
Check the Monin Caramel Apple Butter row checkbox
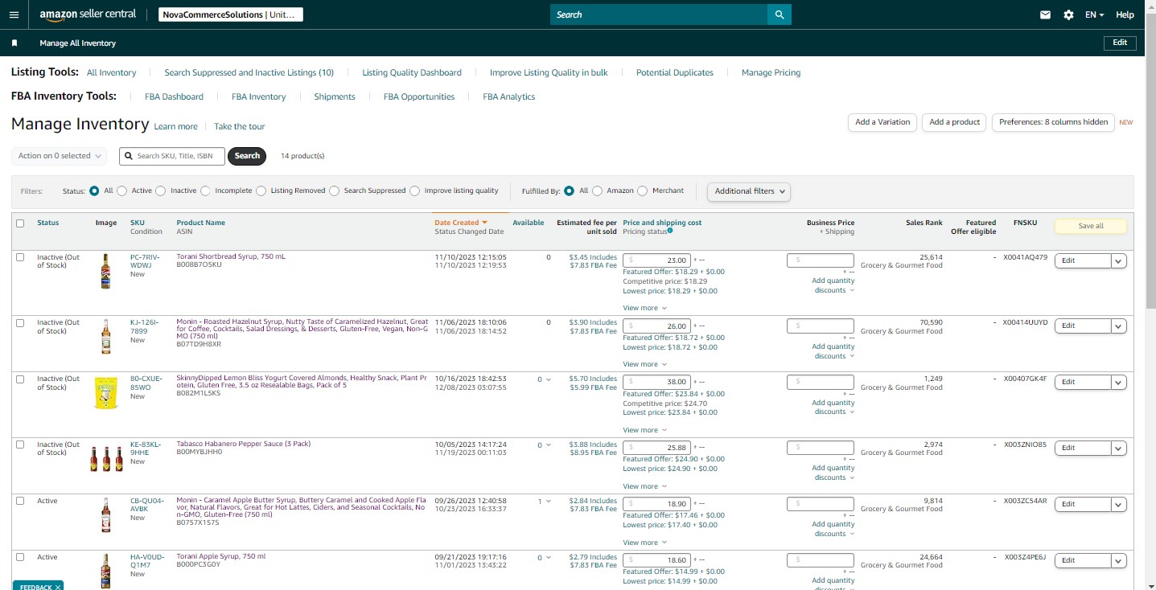tap(20, 501)
